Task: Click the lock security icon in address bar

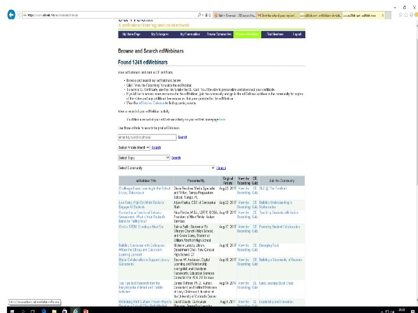Action: (x=206, y=15)
